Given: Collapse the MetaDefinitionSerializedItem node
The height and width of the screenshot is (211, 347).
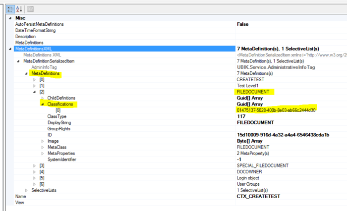Looking at the screenshot, I should point(19,61).
